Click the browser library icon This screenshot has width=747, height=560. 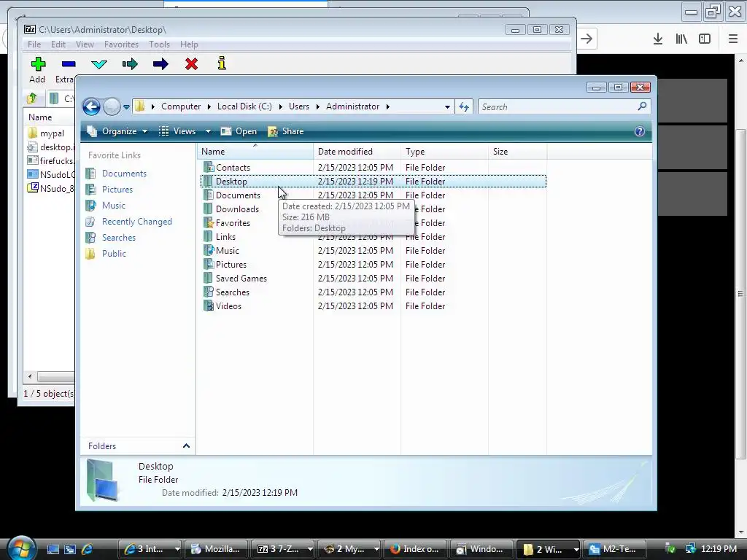681,39
